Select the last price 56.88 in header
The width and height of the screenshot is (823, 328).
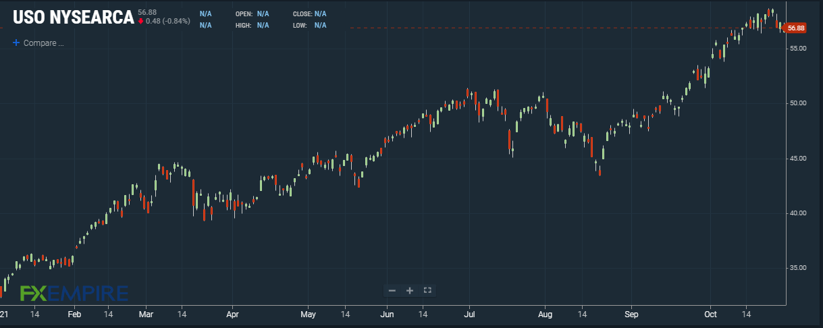(147, 12)
